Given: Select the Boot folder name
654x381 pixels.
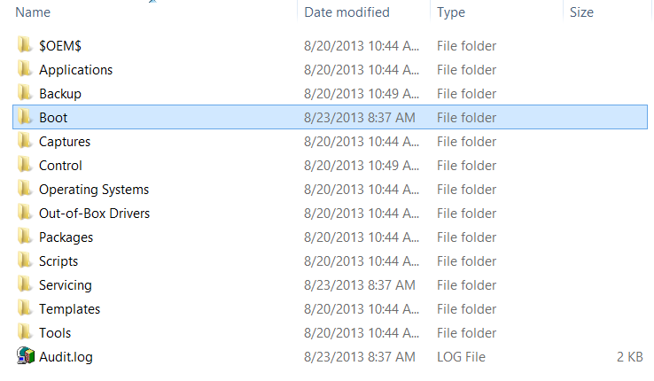Looking at the screenshot, I should [x=53, y=117].
